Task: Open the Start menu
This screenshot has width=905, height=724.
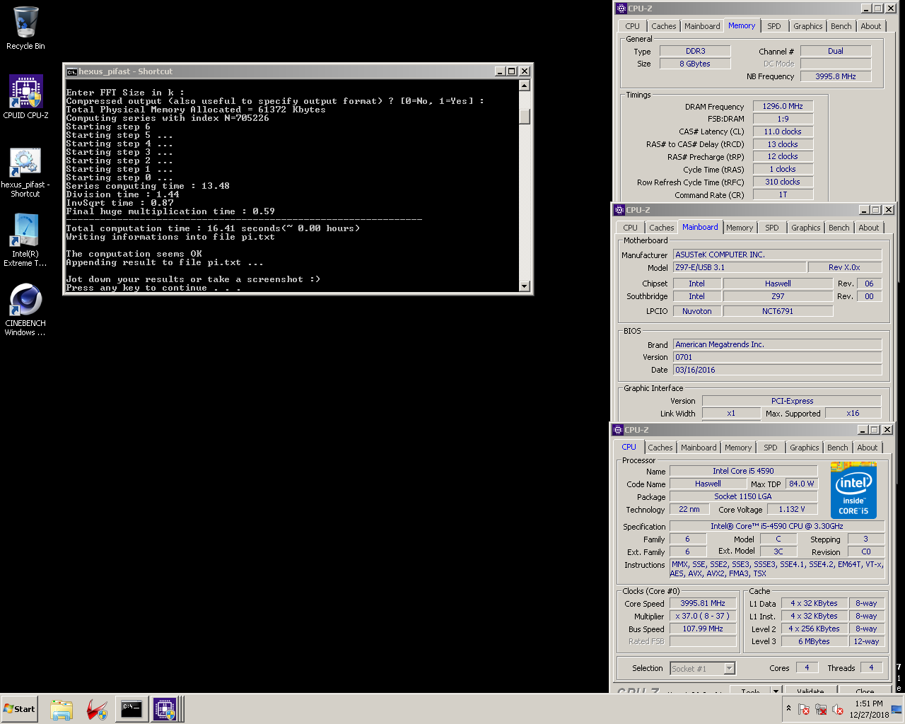Action: point(19,709)
